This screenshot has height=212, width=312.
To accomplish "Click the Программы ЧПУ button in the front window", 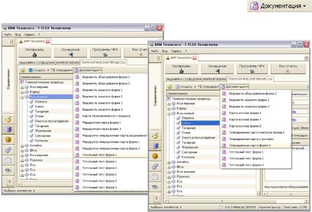I will 252,69.
